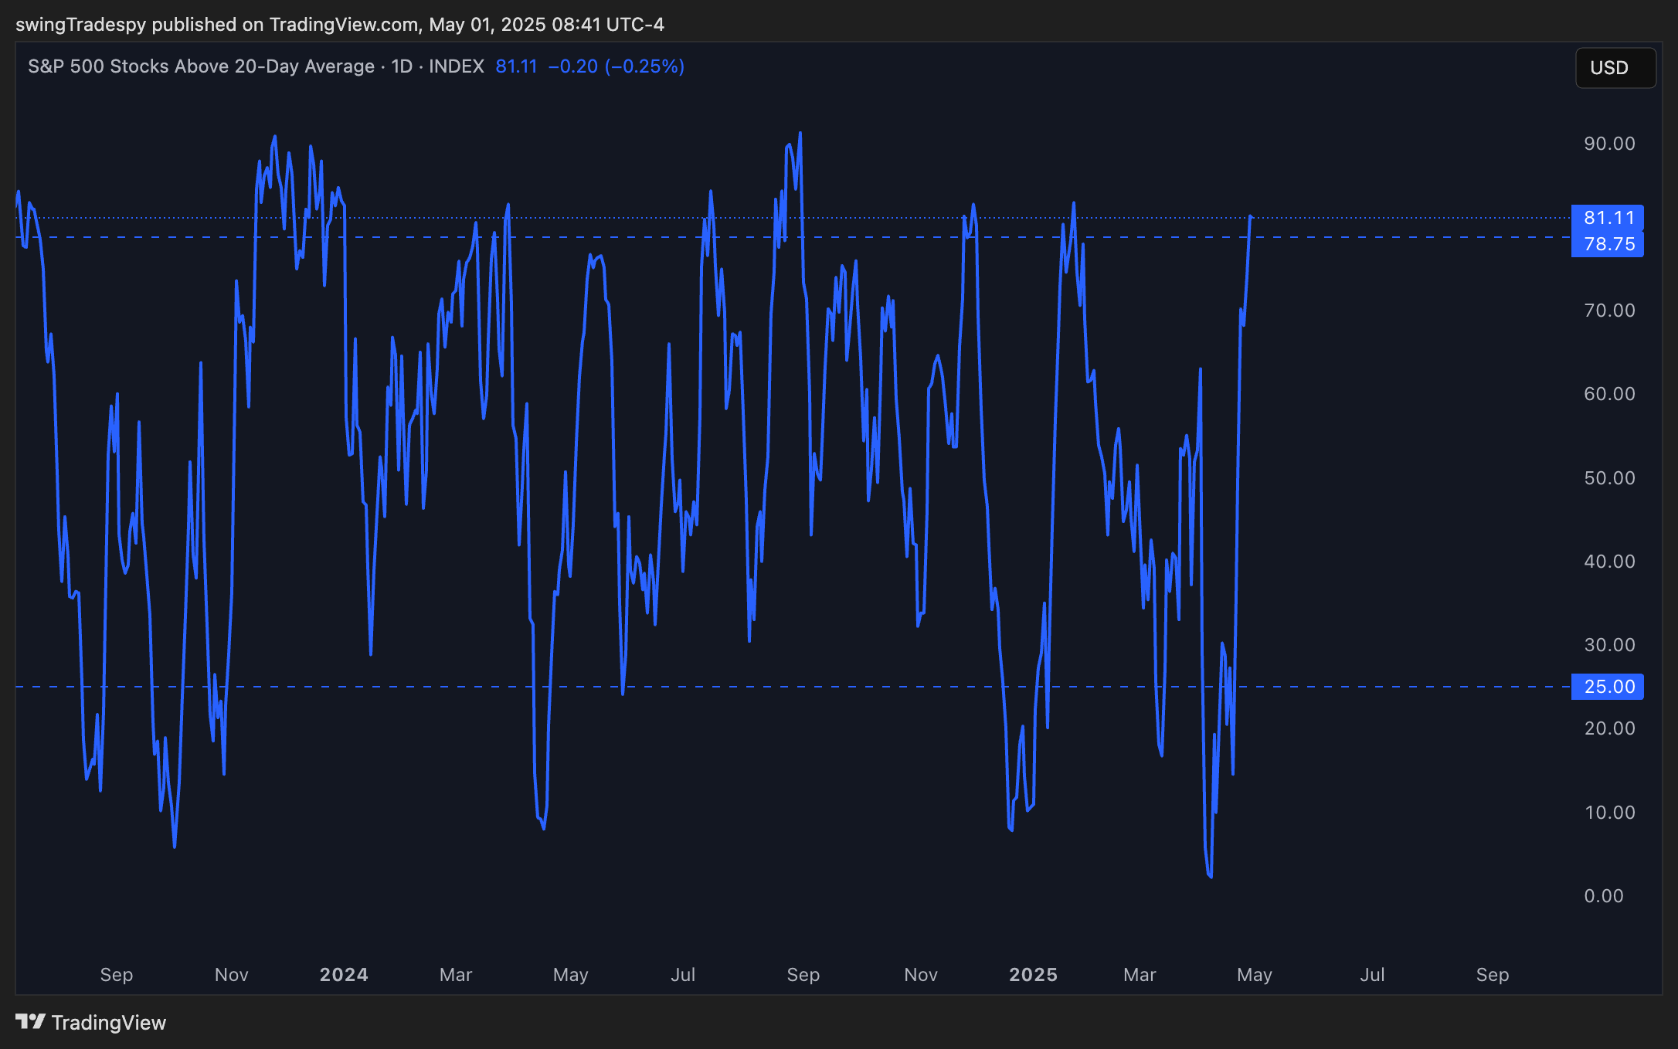Click the 90.00 price axis label
1678x1049 pixels.
pos(1609,144)
